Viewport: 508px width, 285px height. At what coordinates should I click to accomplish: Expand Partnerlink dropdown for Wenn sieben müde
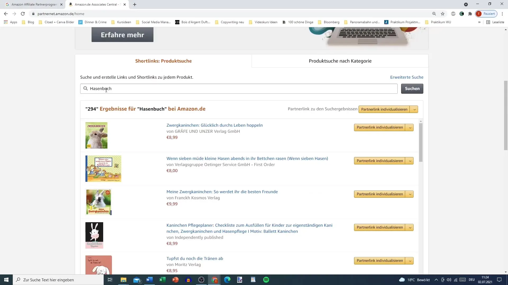410,161
